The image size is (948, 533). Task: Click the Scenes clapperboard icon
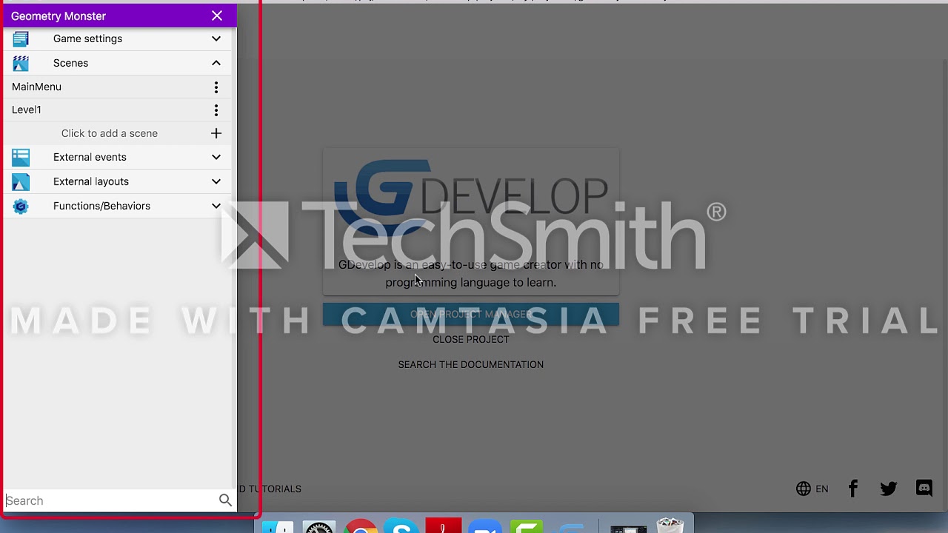[21, 63]
